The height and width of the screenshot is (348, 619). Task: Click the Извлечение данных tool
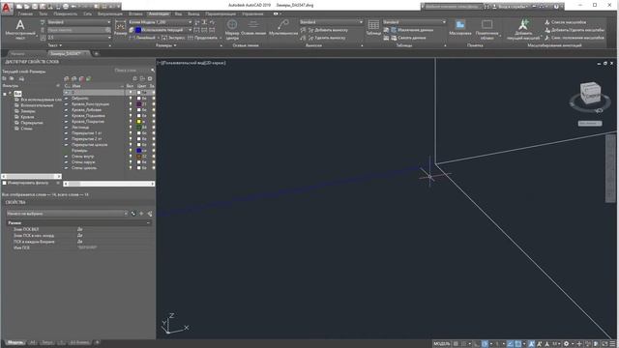412,30
